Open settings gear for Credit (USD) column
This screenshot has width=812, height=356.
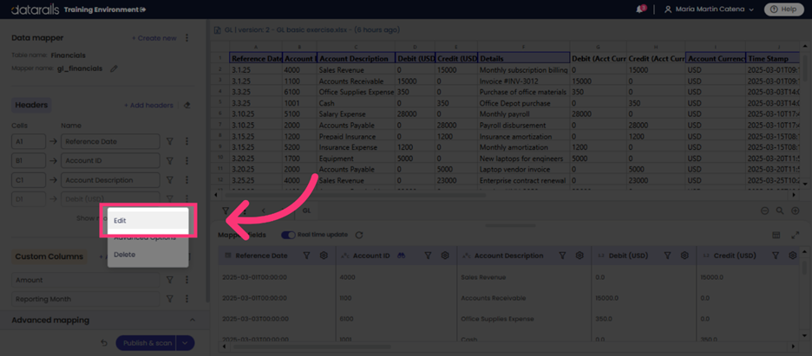pyautogui.click(x=792, y=256)
